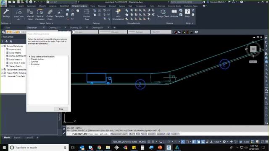Select the Local-Metric survey database
Screen dimensions: 269x151
click(15, 53)
